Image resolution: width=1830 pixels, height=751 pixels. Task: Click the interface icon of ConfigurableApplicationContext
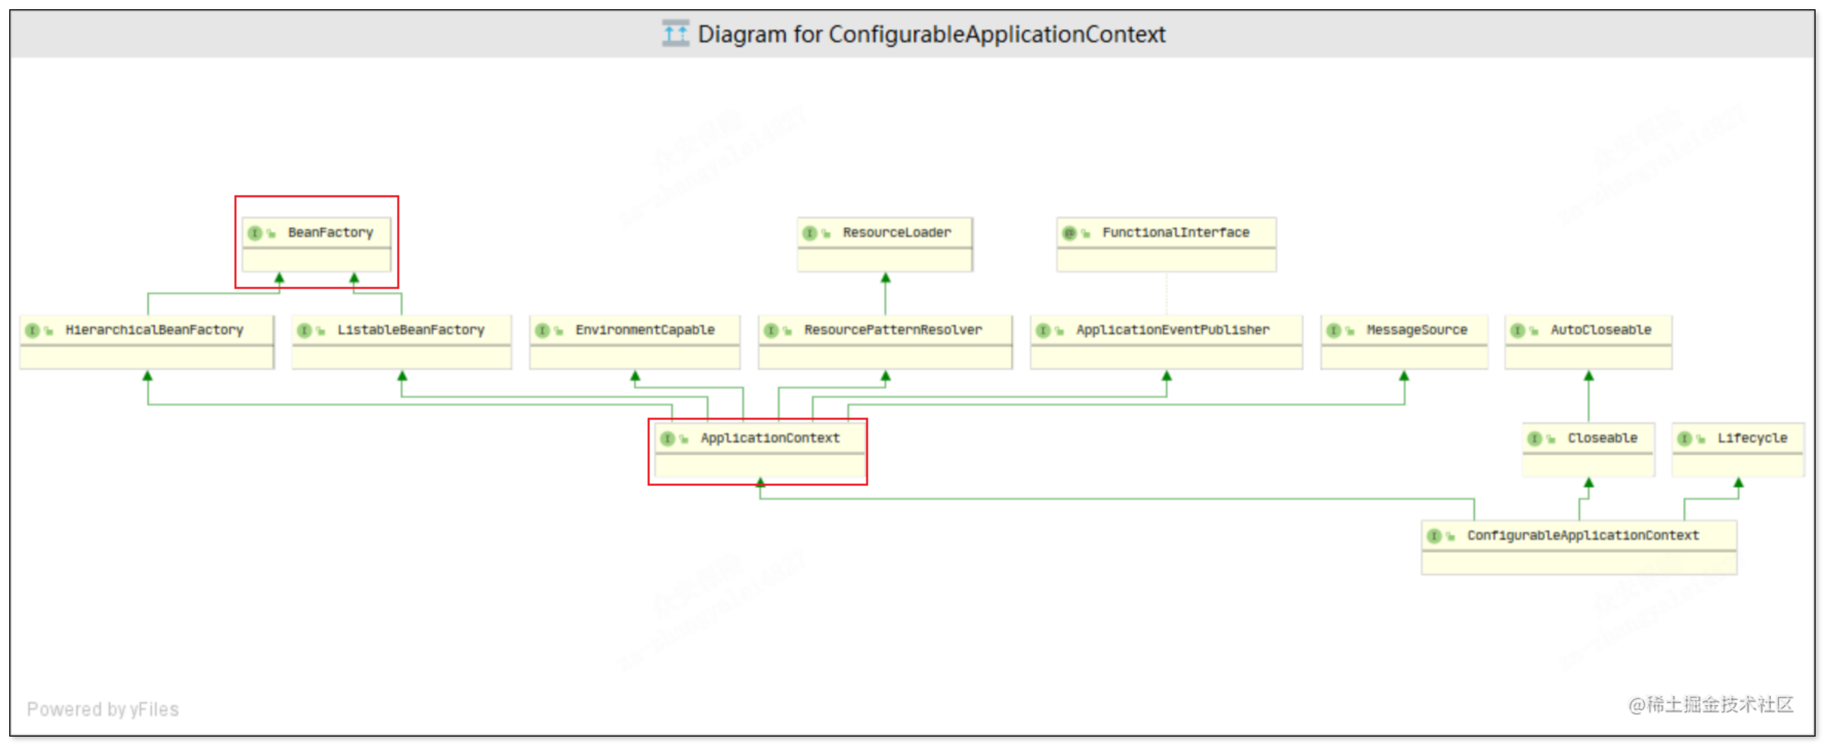pyautogui.click(x=1435, y=536)
